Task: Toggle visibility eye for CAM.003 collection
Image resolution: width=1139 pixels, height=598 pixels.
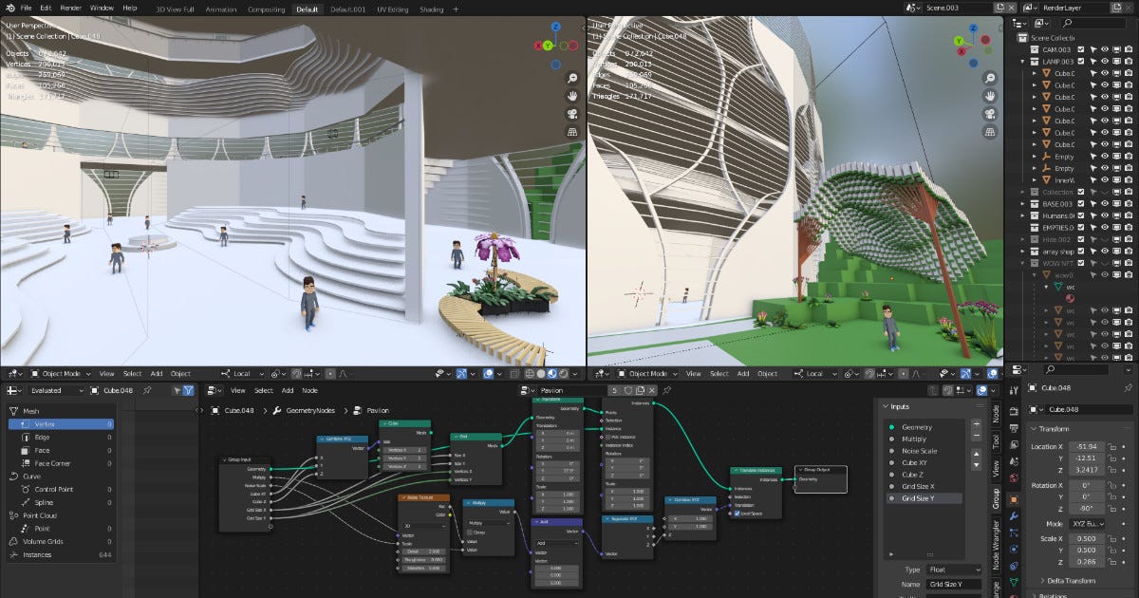Action: coord(1105,49)
